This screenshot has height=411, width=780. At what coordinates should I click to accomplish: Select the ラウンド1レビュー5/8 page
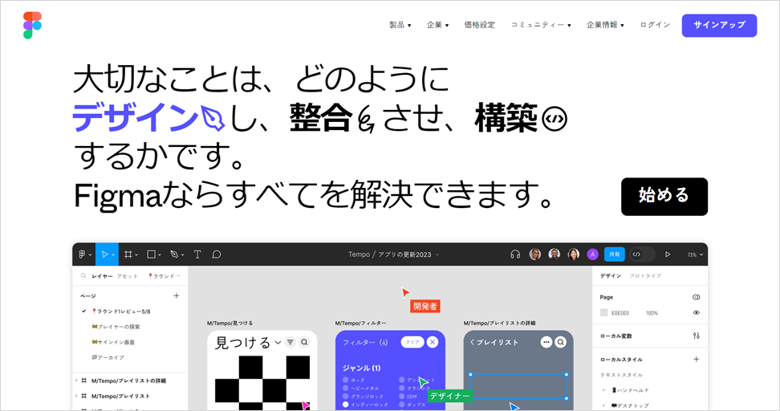[121, 311]
